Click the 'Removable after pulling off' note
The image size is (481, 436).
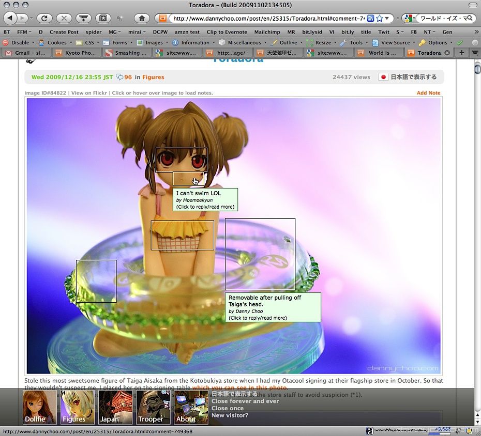tap(273, 307)
